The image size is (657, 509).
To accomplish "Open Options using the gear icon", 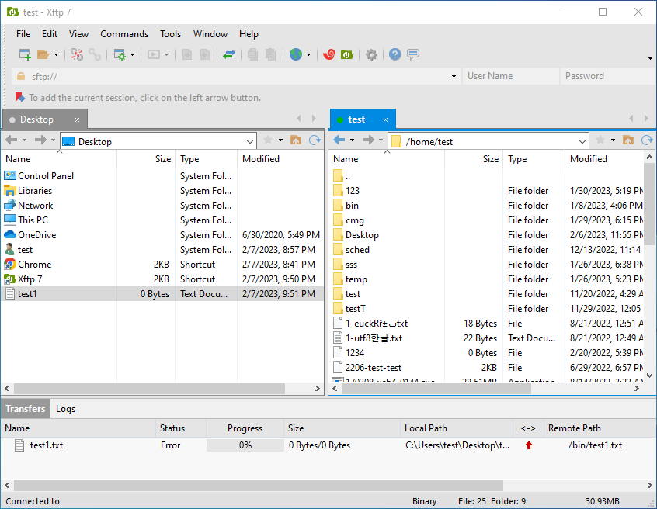I will pyautogui.click(x=371, y=54).
